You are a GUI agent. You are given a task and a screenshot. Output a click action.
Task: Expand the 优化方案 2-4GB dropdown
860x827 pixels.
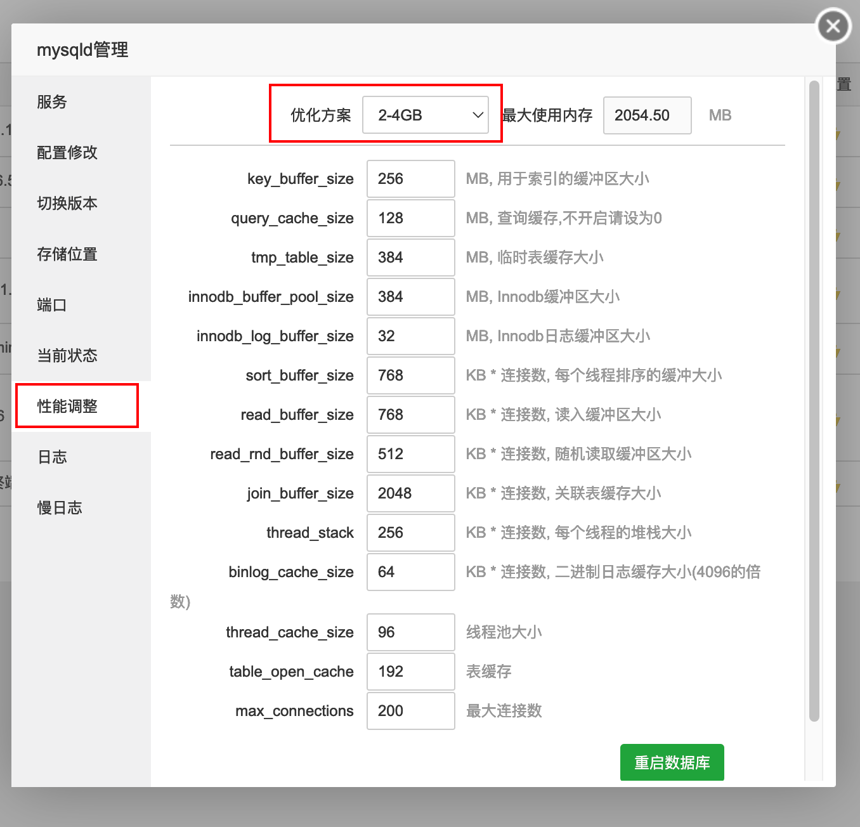click(426, 115)
